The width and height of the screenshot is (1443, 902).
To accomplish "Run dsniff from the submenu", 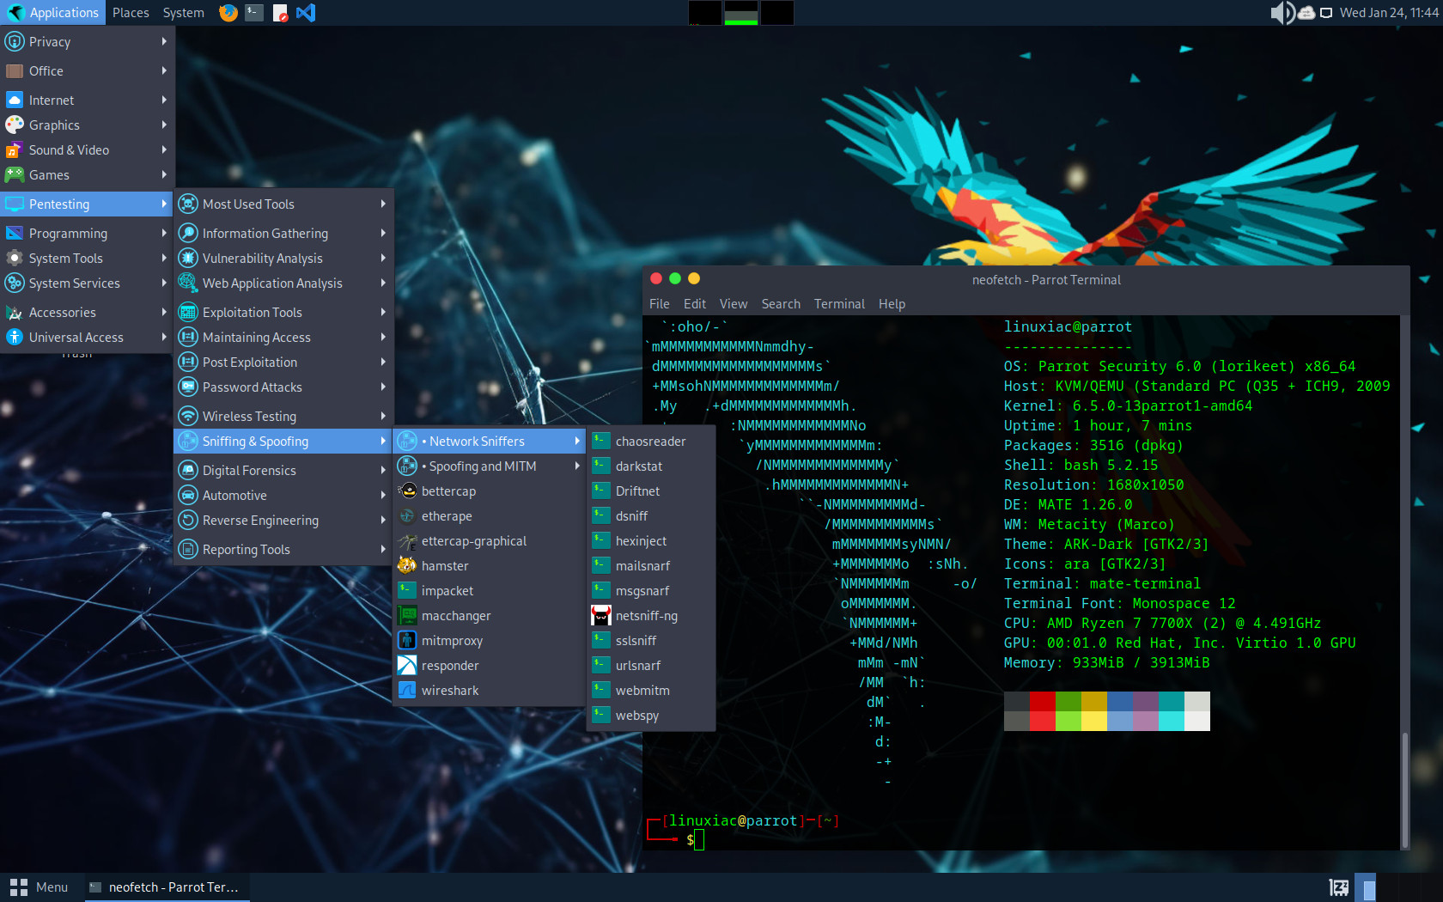I will (x=651, y=516).
